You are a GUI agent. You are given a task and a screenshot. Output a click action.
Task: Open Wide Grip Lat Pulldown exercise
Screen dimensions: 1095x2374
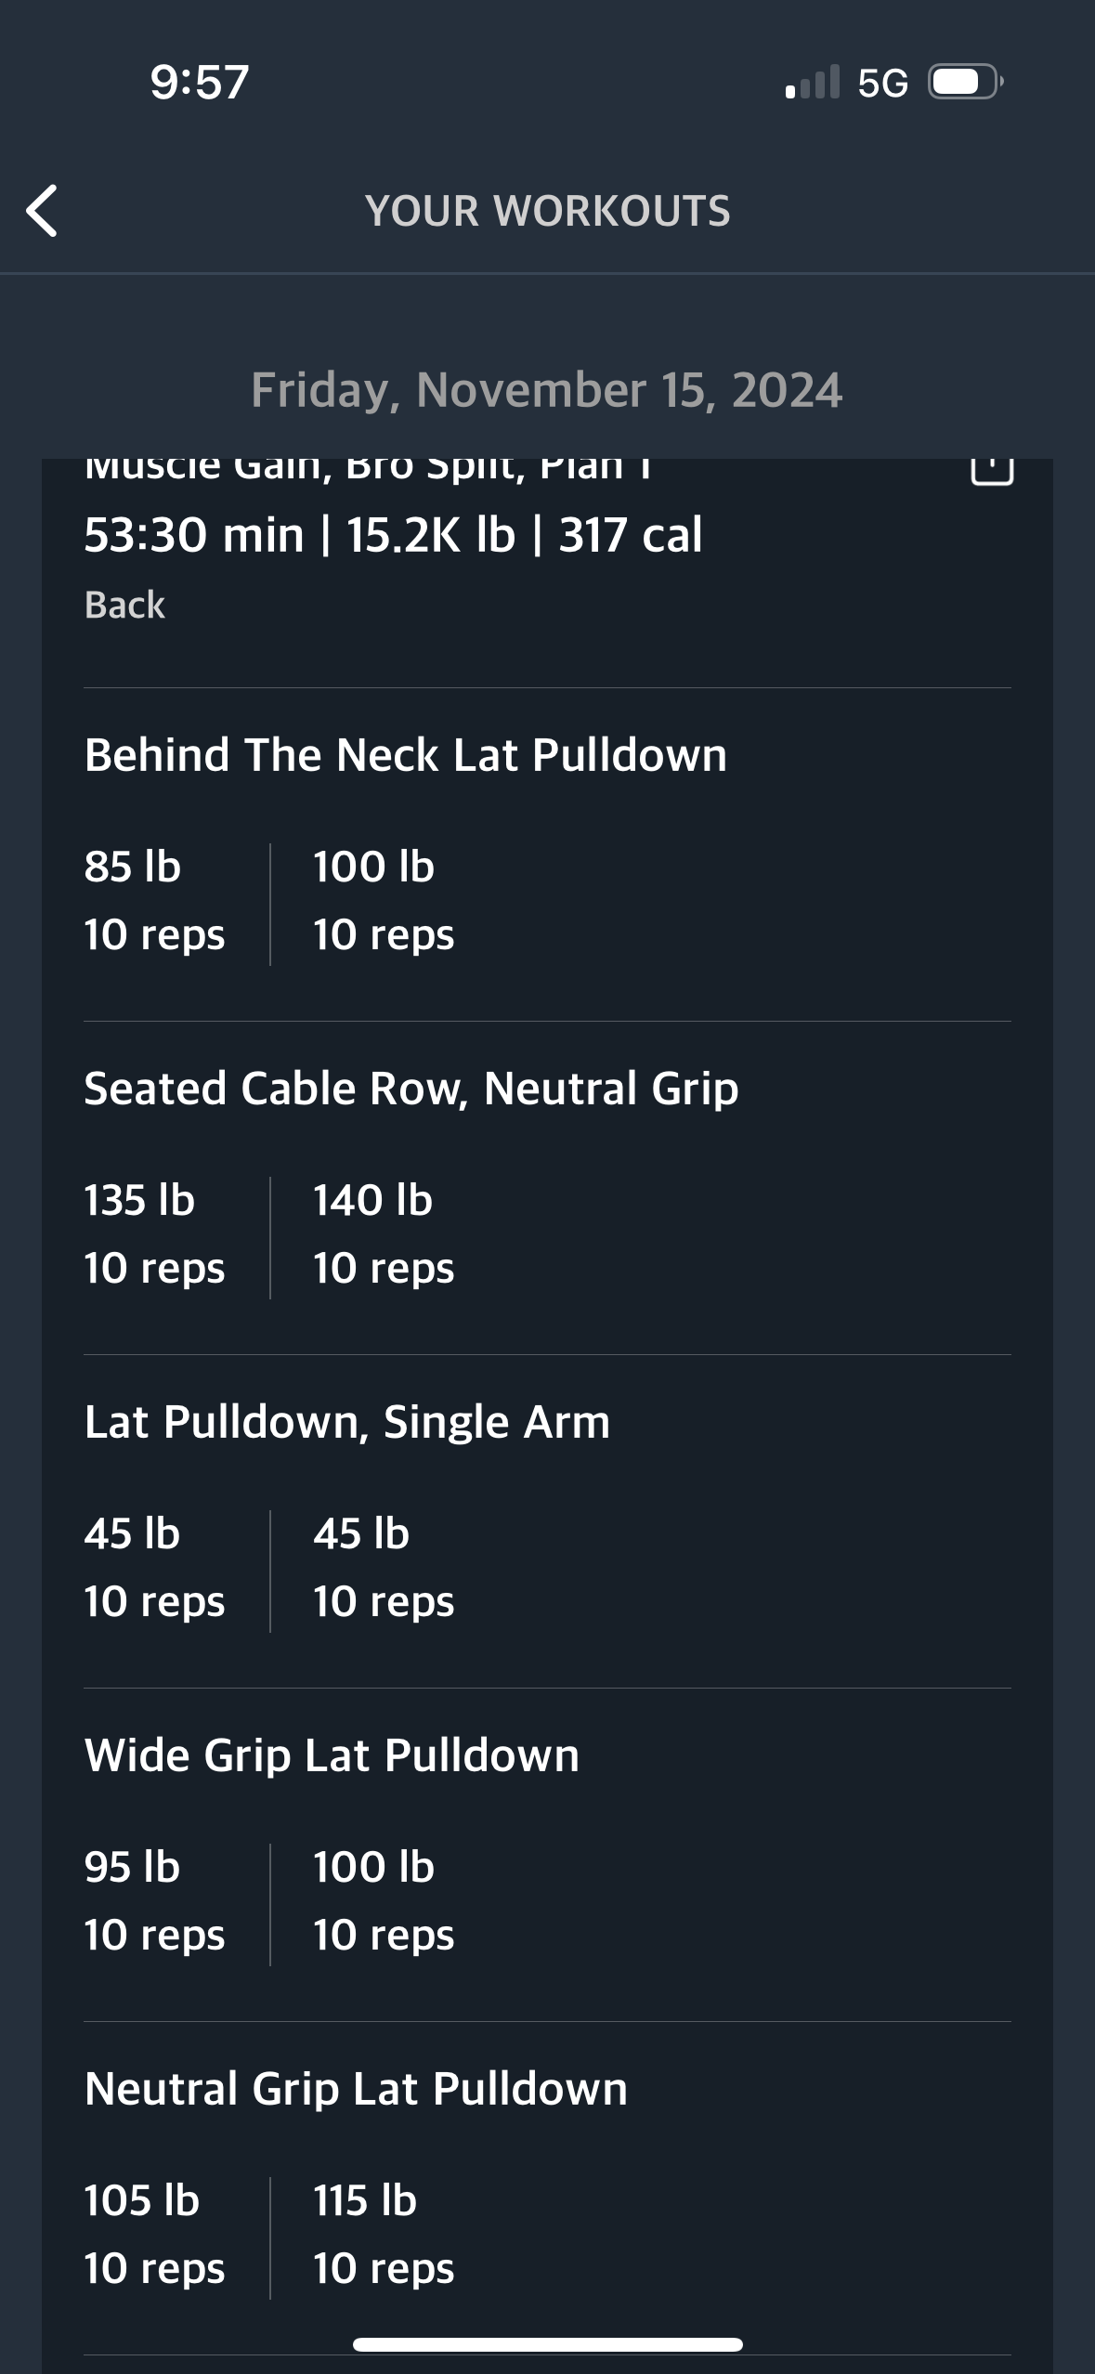pyautogui.click(x=332, y=1755)
